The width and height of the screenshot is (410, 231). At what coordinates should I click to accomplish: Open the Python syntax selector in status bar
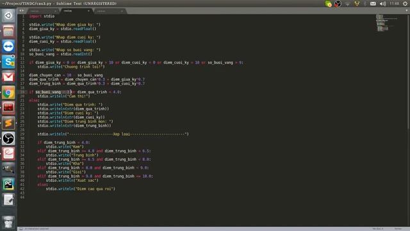click(398, 228)
